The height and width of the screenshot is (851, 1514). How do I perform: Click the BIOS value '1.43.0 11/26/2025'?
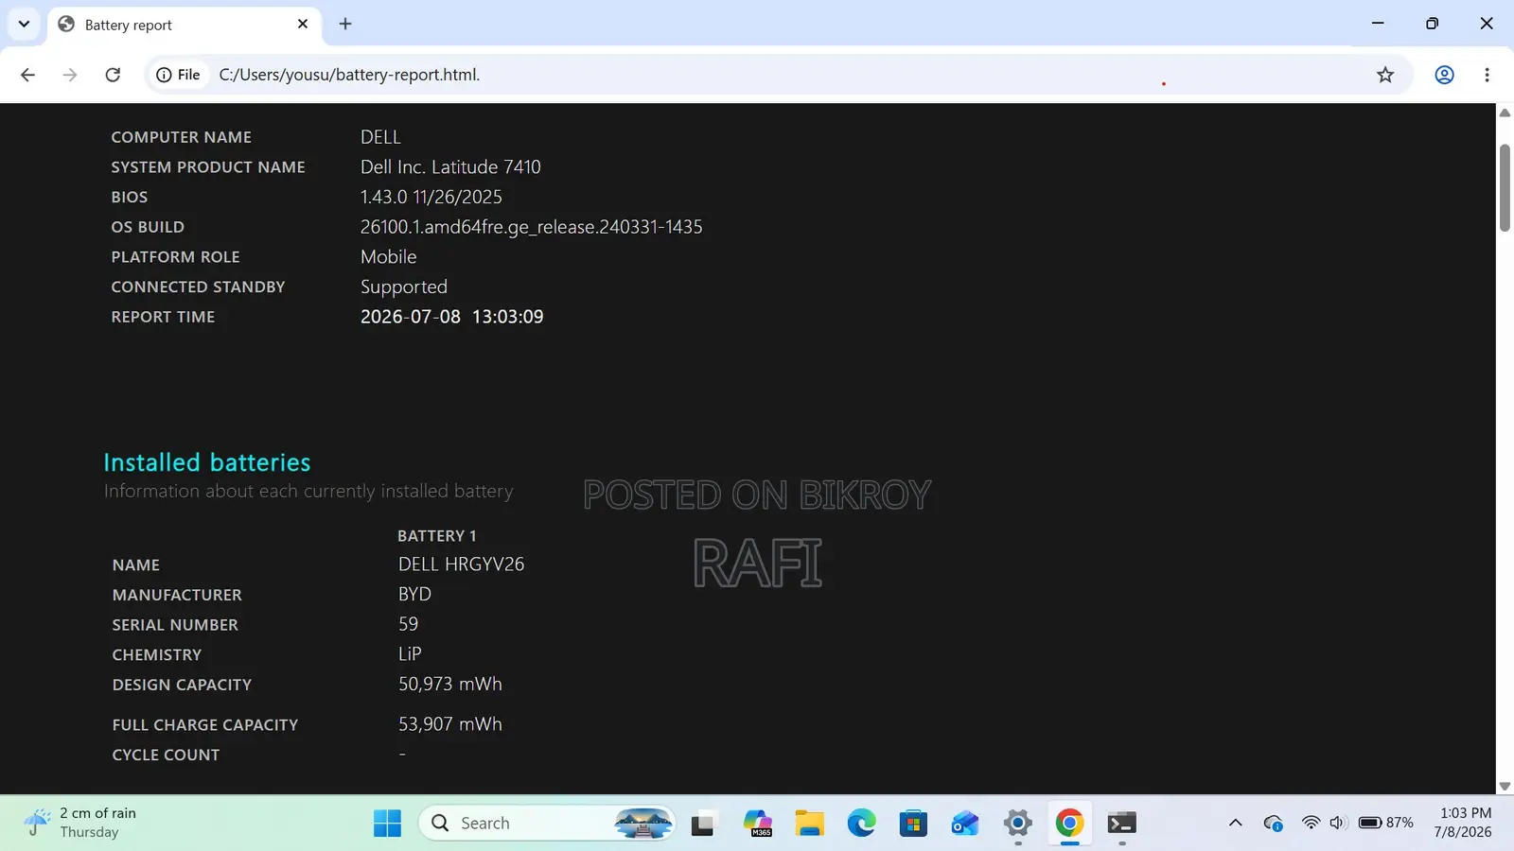[x=431, y=197]
